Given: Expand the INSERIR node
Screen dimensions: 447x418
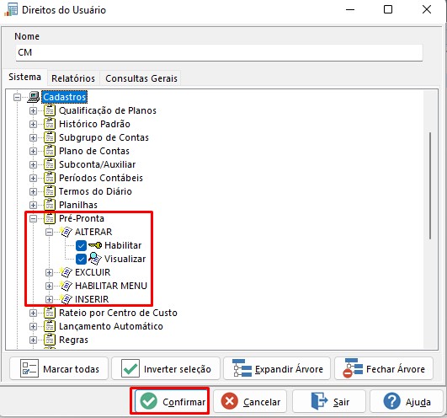Looking at the screenshot, I should [49, 299].
